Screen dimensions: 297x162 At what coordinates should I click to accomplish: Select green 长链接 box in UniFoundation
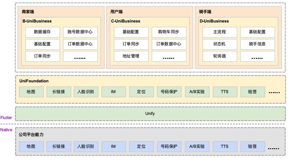point(59,92)
